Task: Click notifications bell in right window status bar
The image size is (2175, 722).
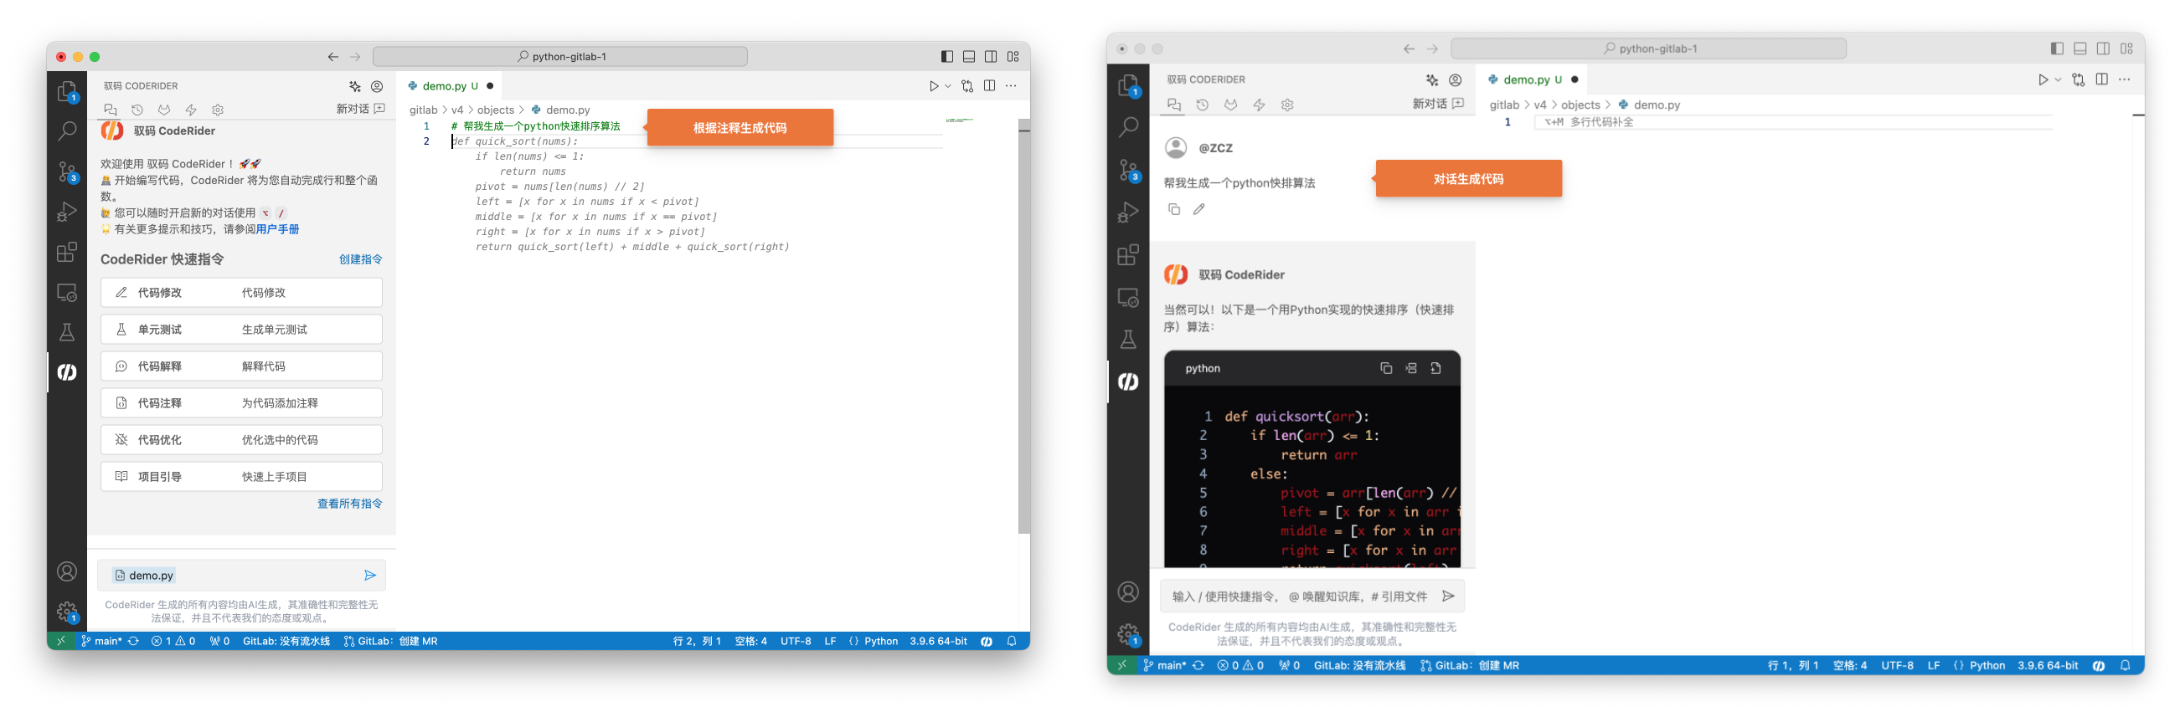Action: 2126,666
